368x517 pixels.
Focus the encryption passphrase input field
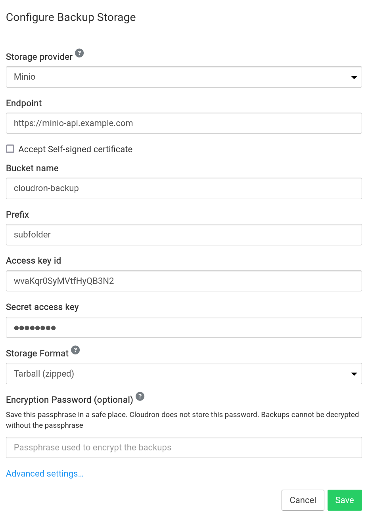tap(184, 448)
